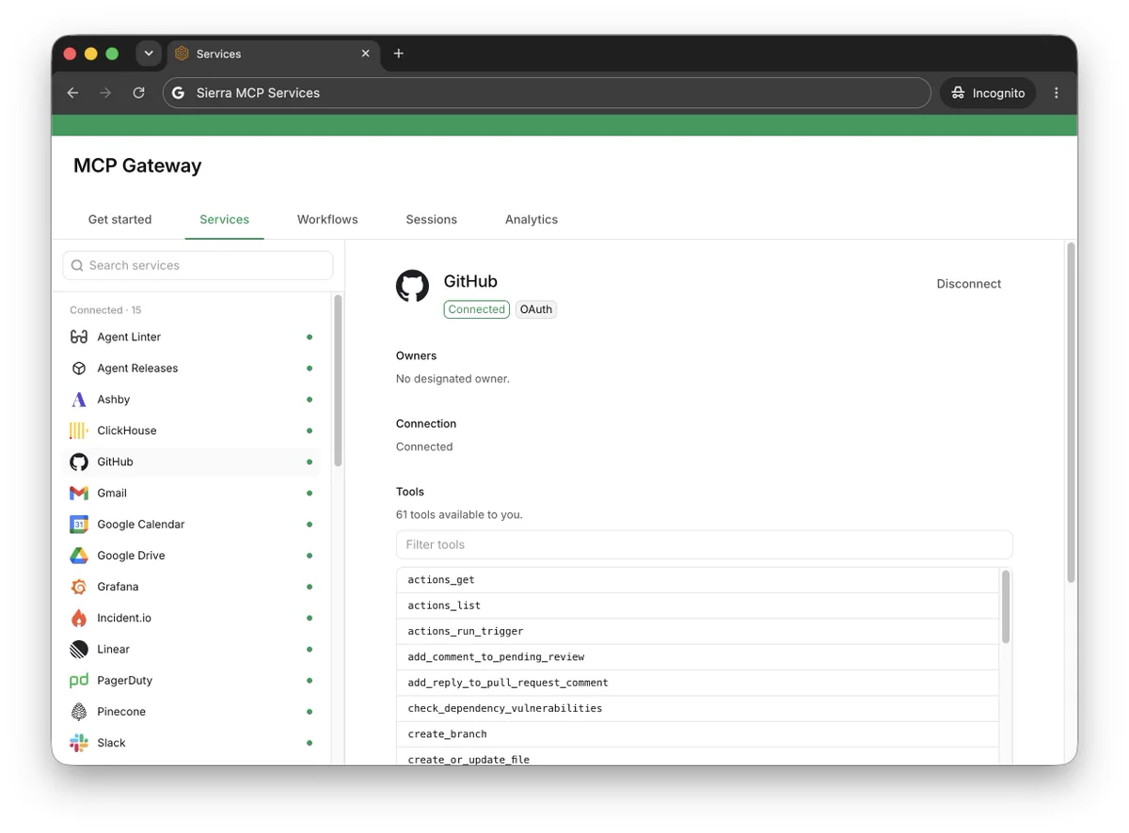Click 'No designated owner.' text

click(x=453, y=379)
